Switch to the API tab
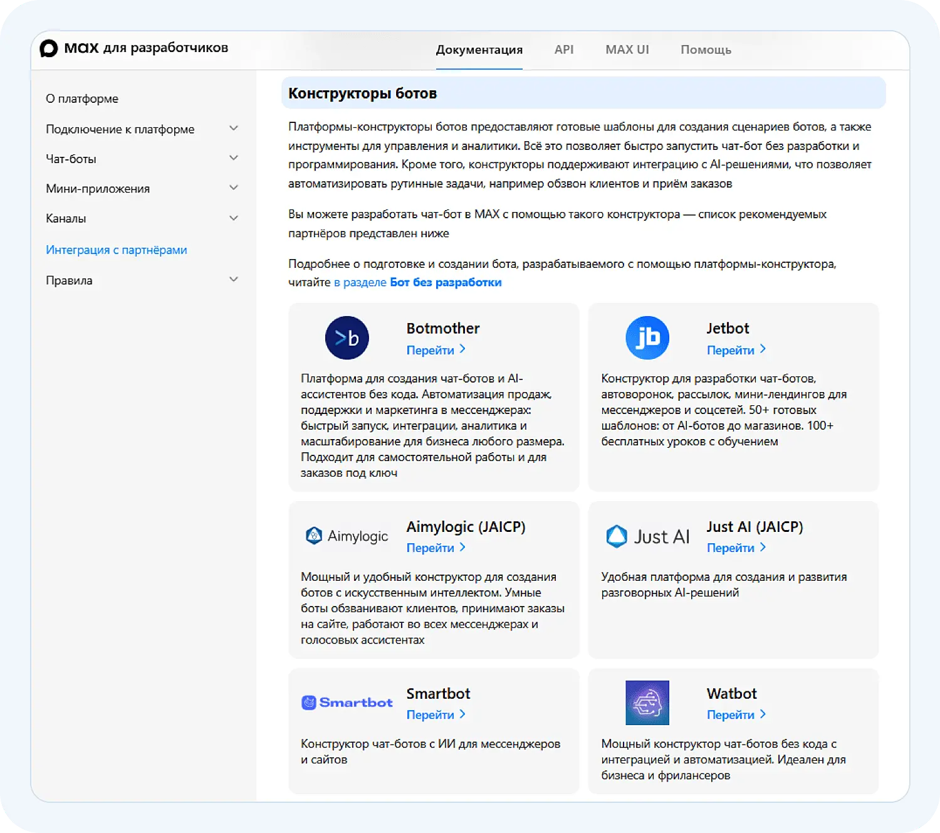The image size is (940, 833). click(563, 49)
